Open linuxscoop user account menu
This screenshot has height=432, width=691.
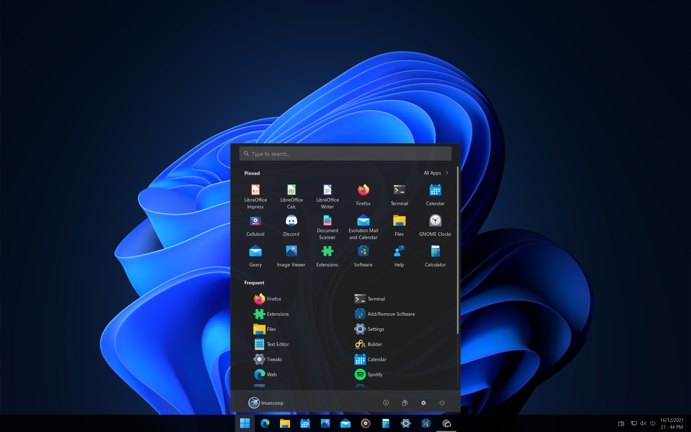[x=266, y=403]
